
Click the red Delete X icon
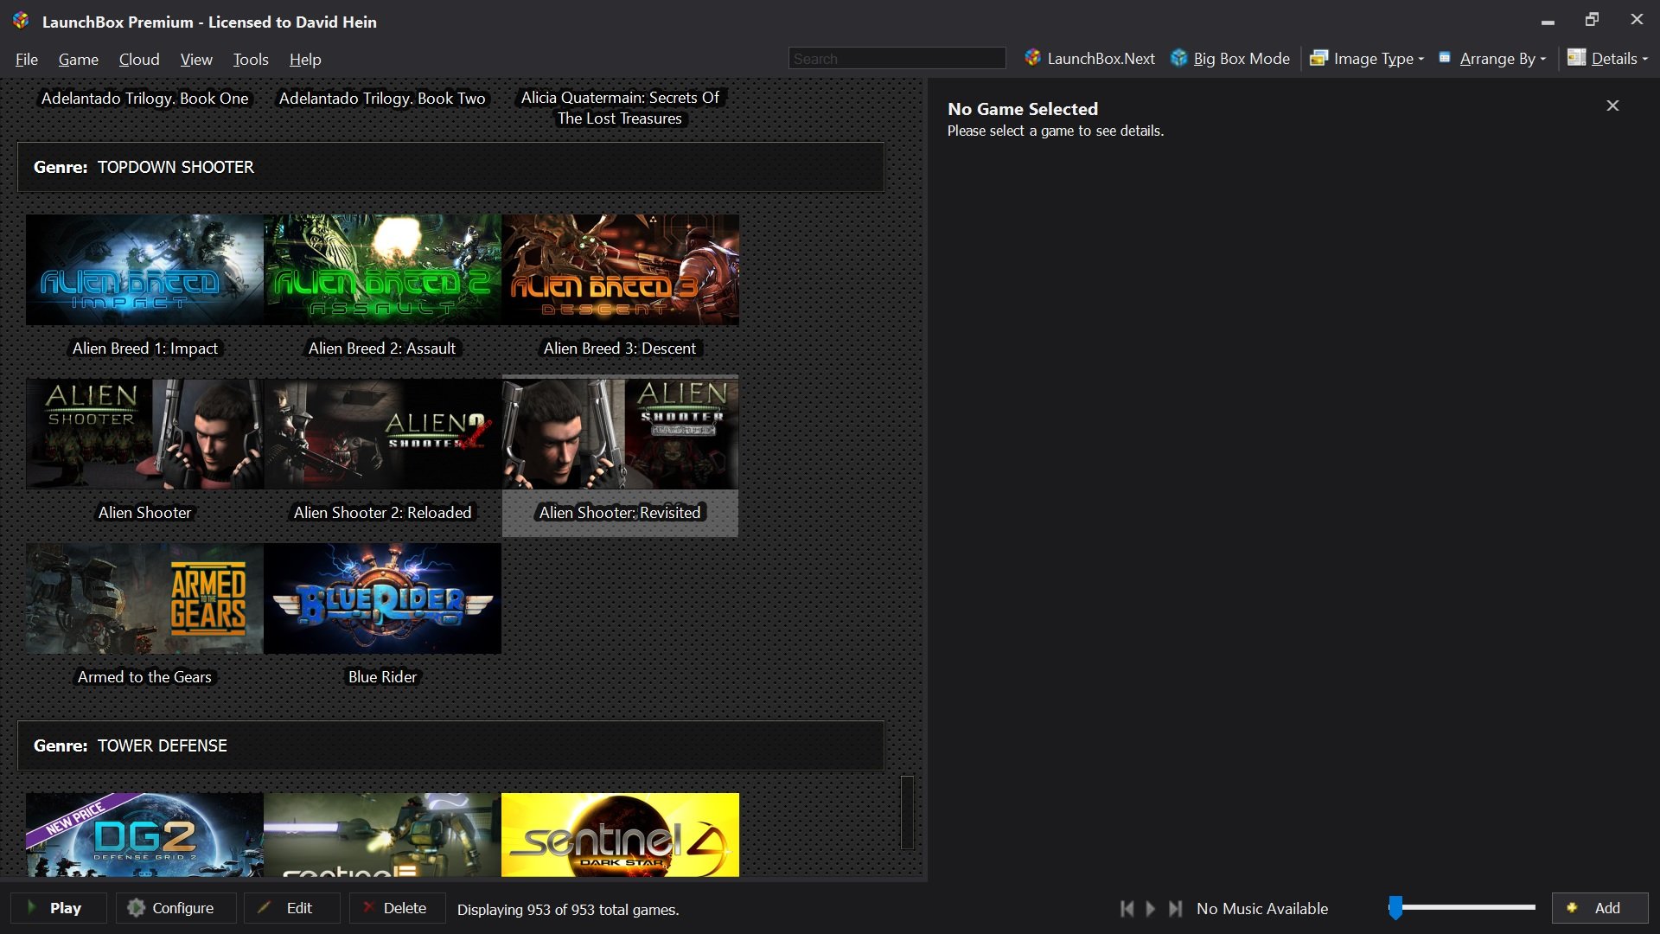(367, 907)
